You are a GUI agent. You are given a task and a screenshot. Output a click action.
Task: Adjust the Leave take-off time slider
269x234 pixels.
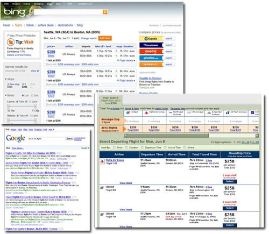[x=22, y=106]
